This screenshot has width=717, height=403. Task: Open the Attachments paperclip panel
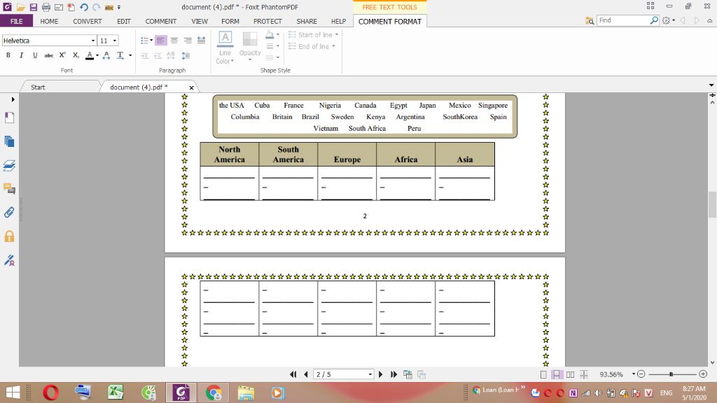(x=9, y=213)
